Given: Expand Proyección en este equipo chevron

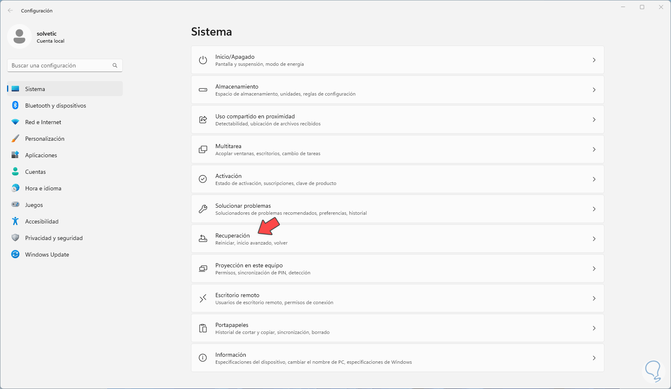Looking at the screenshot, I should (594, 269).
